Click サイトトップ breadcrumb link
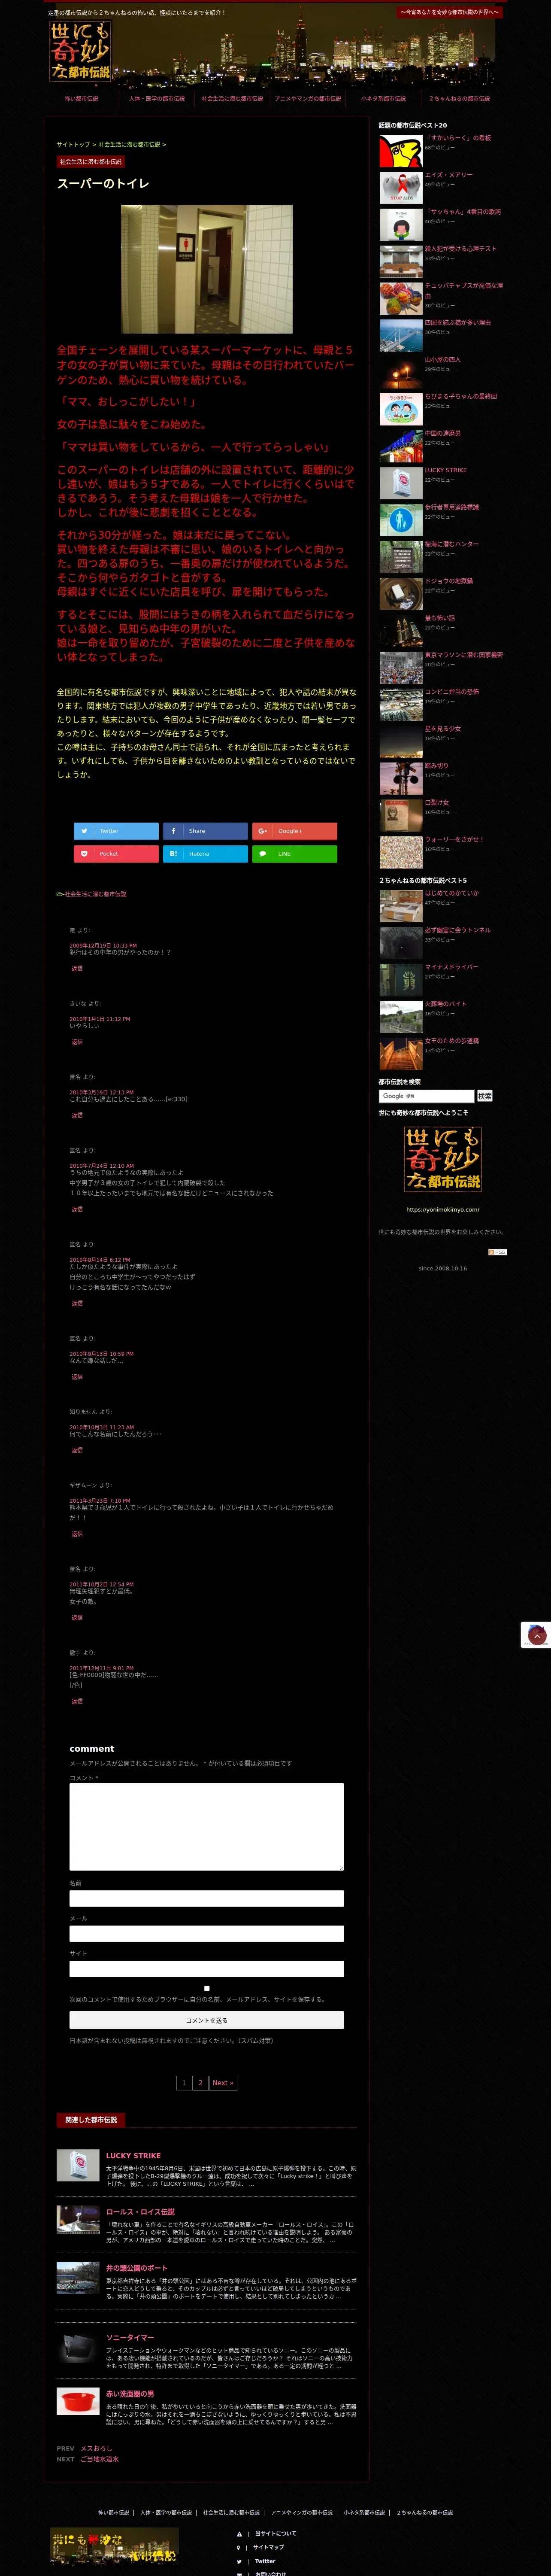551x2576 pixels. click(73, 145)
